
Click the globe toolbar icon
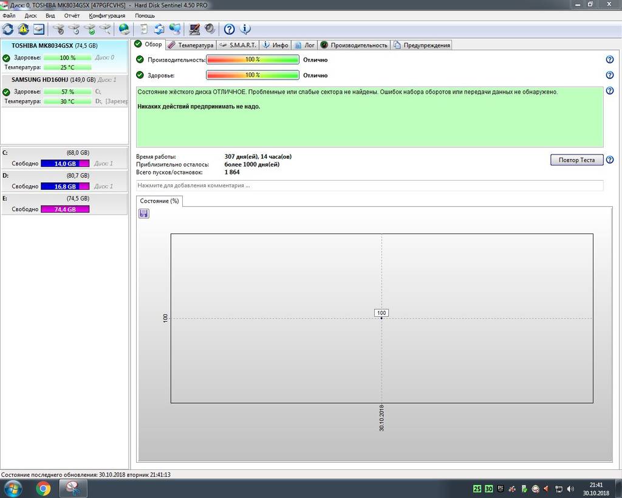[124, 29]
